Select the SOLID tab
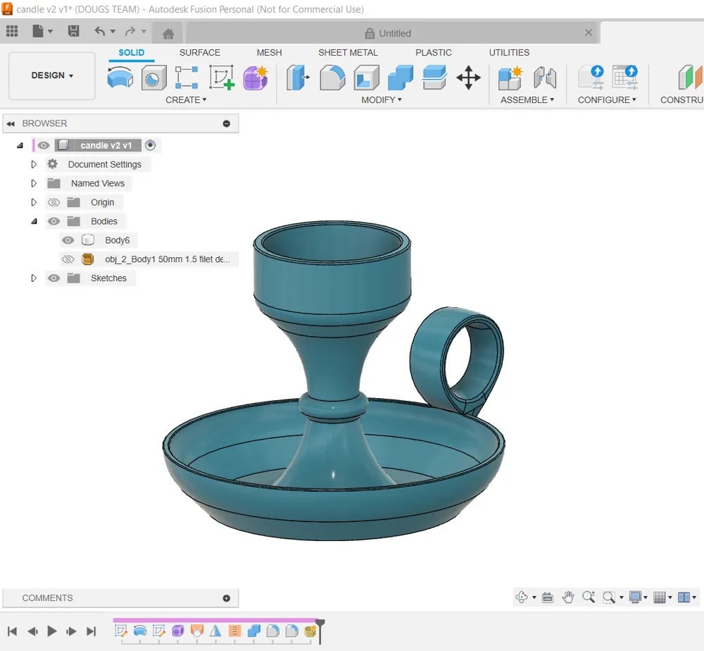704x651 pixels. point(132,53)
